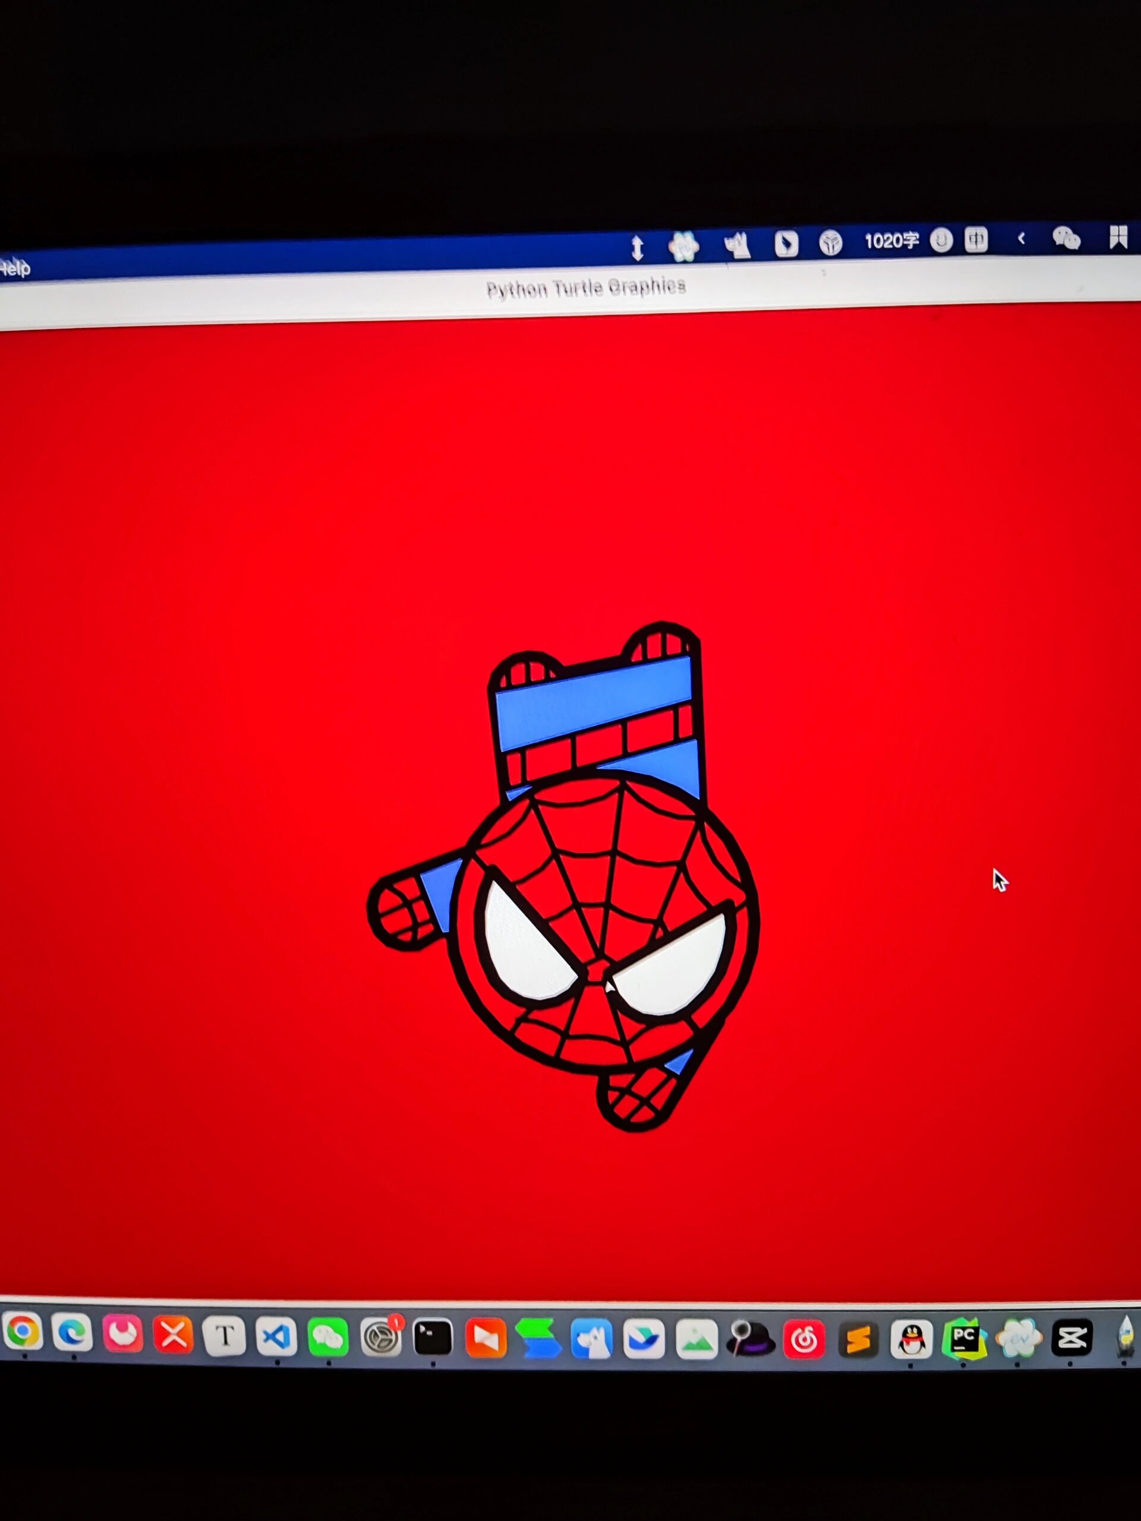
Task: Open the mountain image viewer app in the dock
Action: click(698, 1339)
